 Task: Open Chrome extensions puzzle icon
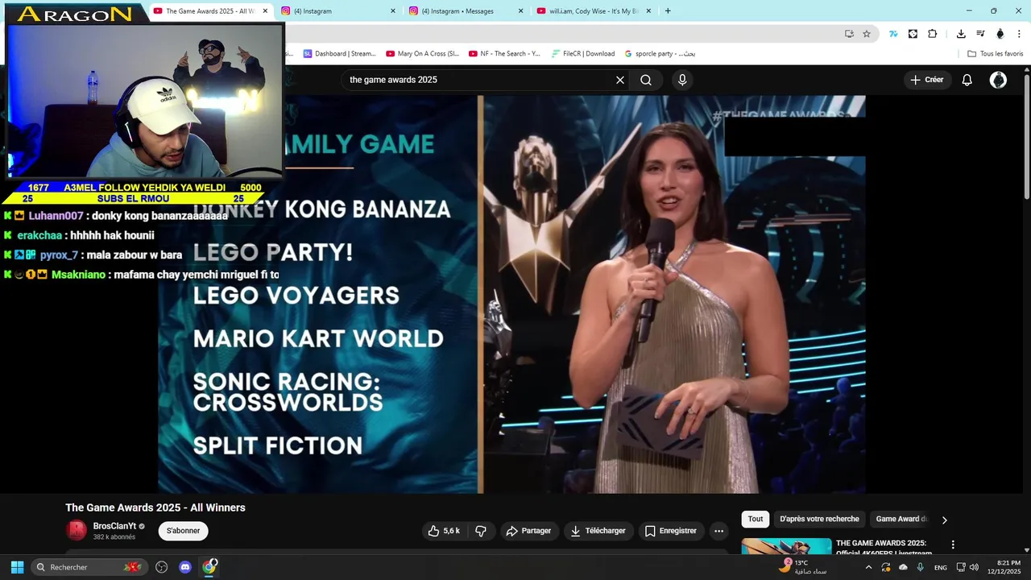point(933,34)
